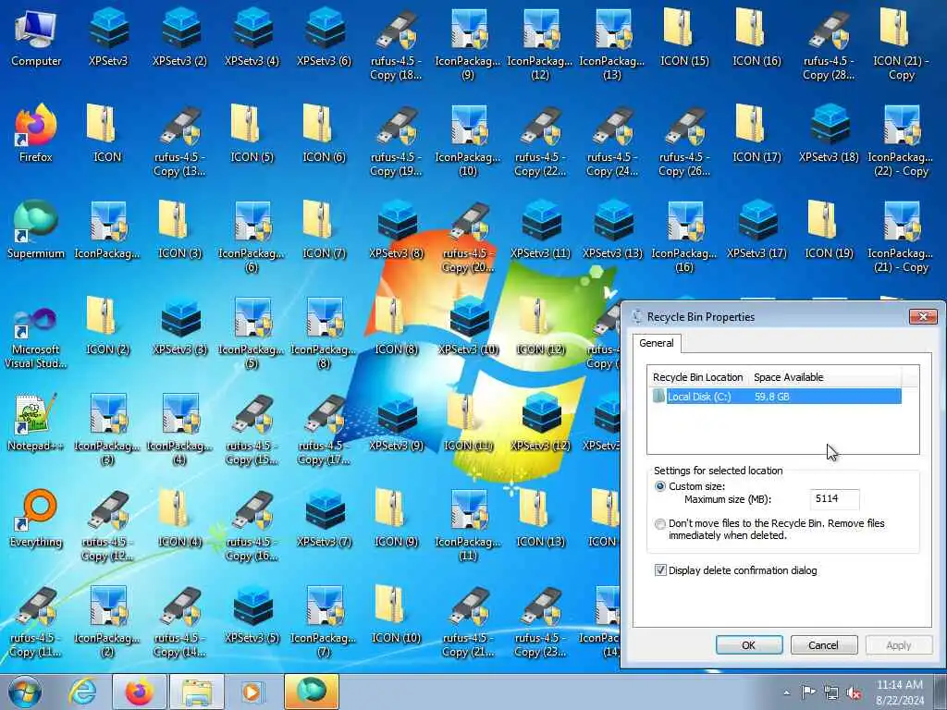Image resolution: width=947 pixels, height=710 pixels.
Task: Select the XPSetv3 (11) desktop icon
Action: point(540,230)
